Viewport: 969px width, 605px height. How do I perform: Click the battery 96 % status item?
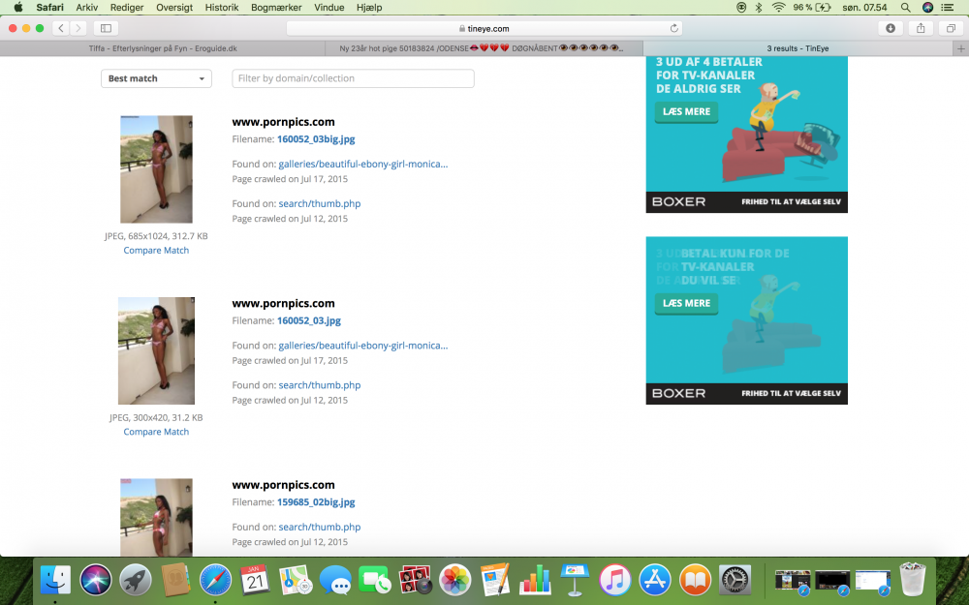click(812, 8)
